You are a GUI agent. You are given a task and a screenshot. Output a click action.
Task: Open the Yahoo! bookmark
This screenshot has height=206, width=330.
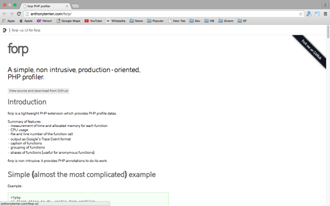point(44,21)
